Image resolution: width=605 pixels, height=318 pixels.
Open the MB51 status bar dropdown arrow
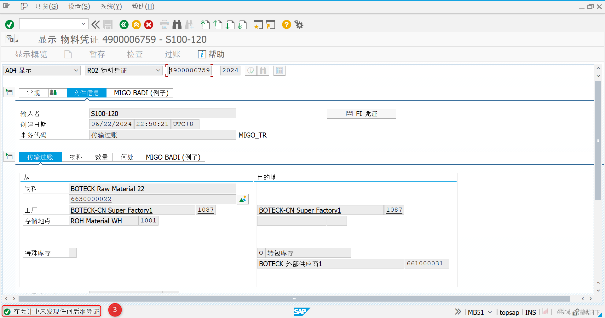pos(490,312)
